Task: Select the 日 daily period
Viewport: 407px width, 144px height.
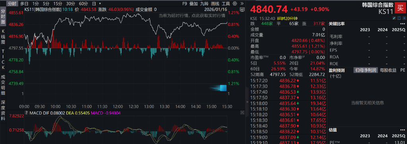Action: tap(94, 4)
